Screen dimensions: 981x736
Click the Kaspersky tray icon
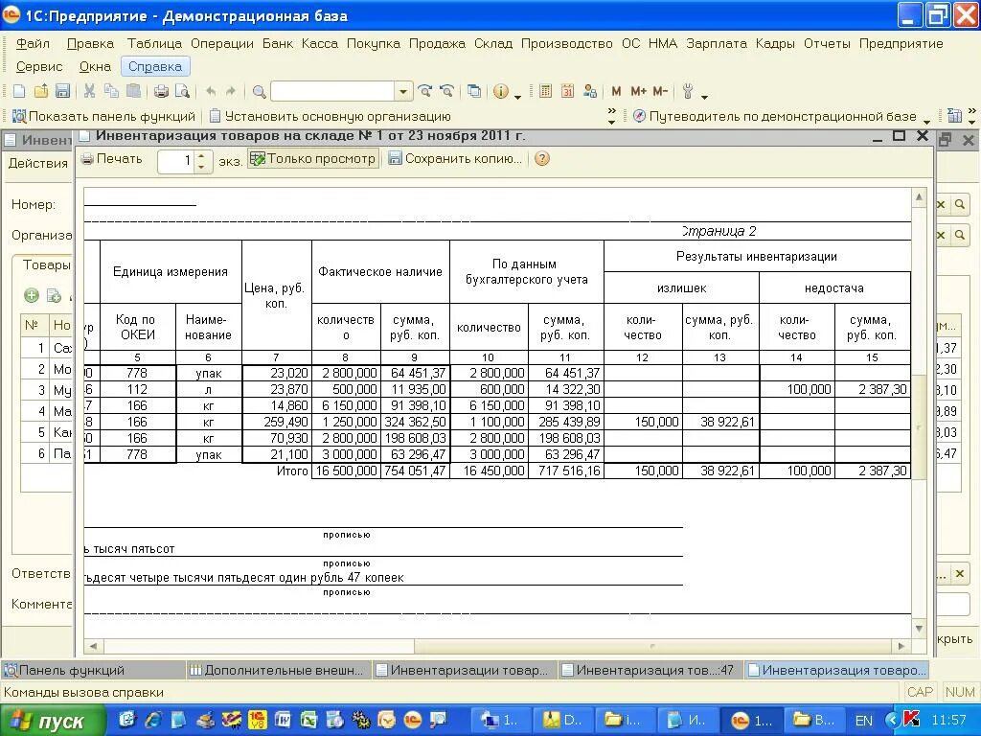click(911, 720)
